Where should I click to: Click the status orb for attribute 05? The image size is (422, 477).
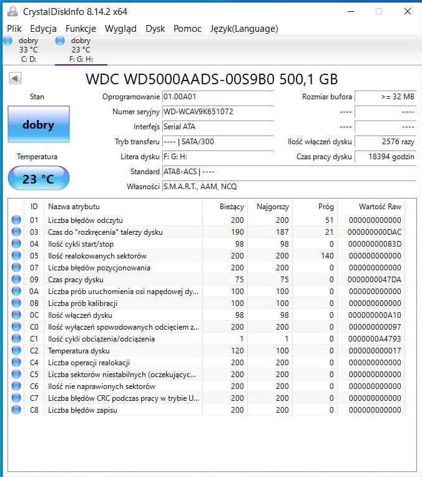pos(16,255)
